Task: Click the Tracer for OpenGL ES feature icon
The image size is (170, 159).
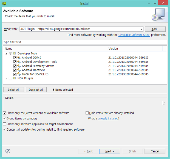Action: coord(19,74)
